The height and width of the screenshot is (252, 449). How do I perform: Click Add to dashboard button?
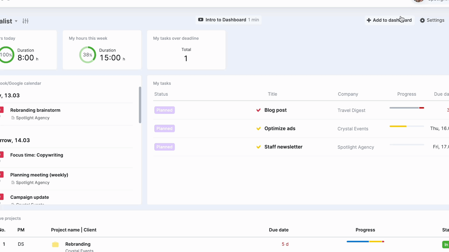click(389, 20)
